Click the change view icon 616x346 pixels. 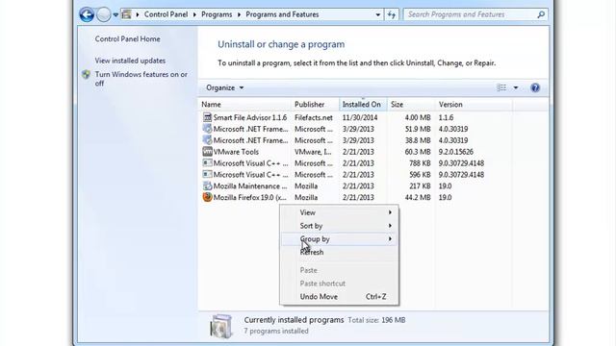[501, 87]
